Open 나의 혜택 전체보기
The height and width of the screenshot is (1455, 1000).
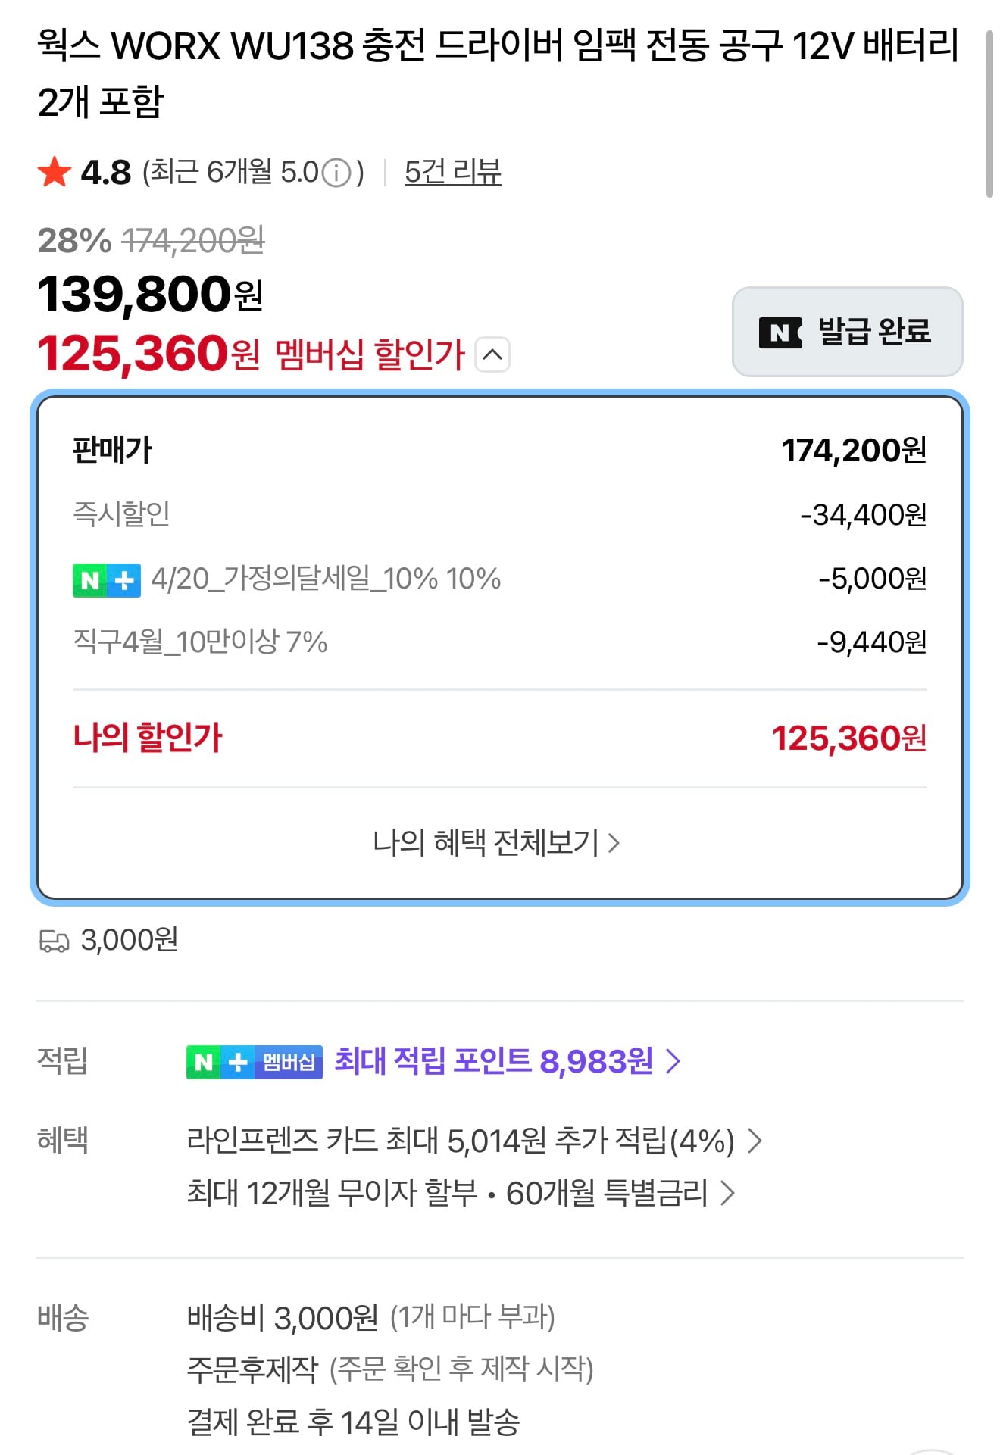tap(496, 842)
